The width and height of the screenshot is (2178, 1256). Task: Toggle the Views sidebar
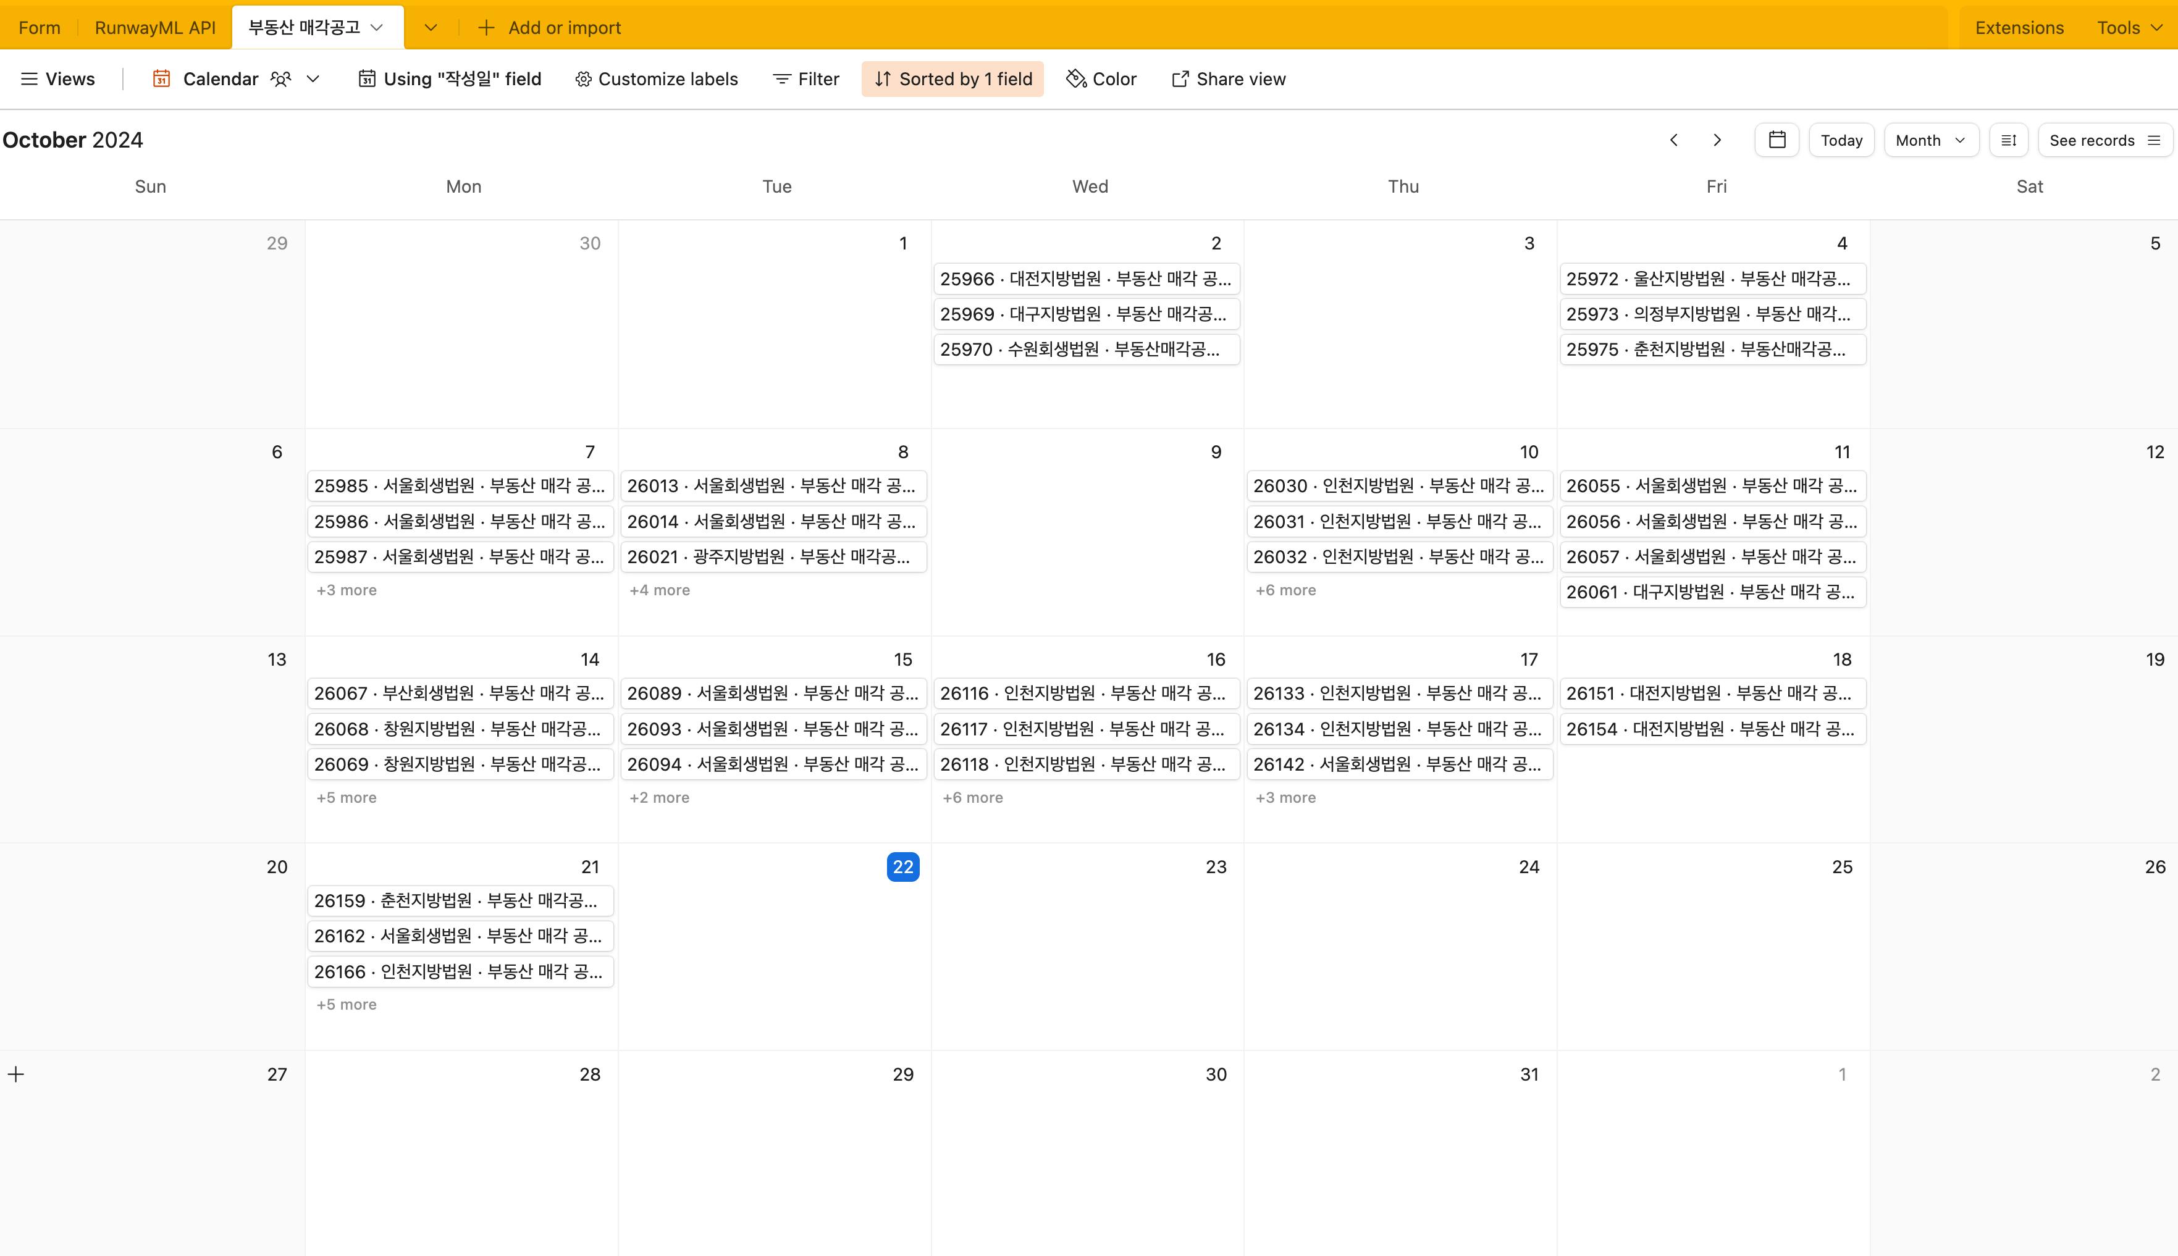click(x=57, y=78)
